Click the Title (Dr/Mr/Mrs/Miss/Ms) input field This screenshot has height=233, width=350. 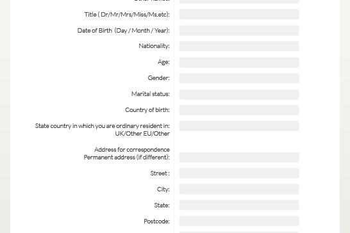pyautogui.click(x=239, y=14)
